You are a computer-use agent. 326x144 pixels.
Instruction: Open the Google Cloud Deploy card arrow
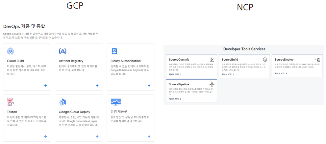coord(97,136)
